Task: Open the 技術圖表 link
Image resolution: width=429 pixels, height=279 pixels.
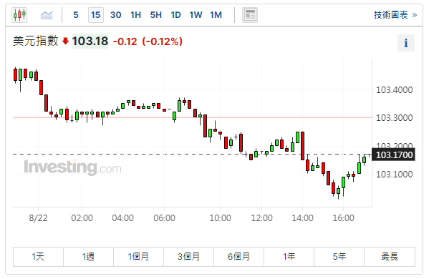Action: pyautogui.click(x=395, y=15)
